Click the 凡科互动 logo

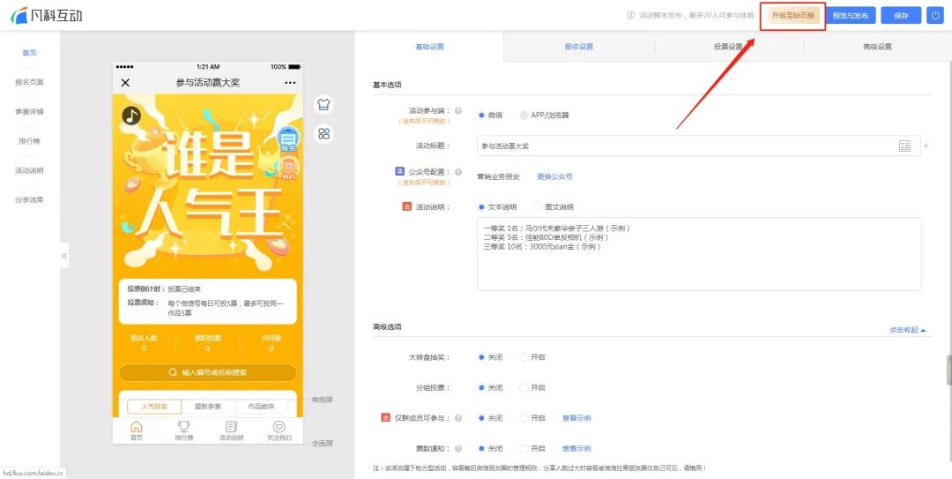(x=47, y=16)
